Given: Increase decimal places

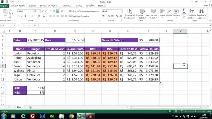Looking at the screenshot, I should [x=117, y=16].
